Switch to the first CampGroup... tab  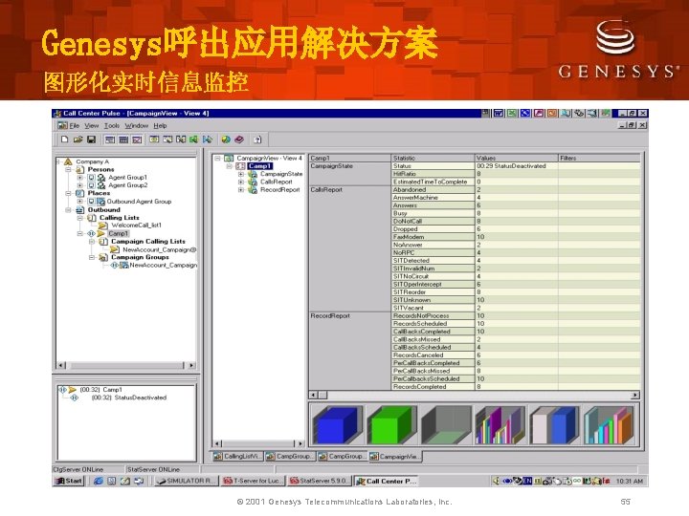pos(290,457)
